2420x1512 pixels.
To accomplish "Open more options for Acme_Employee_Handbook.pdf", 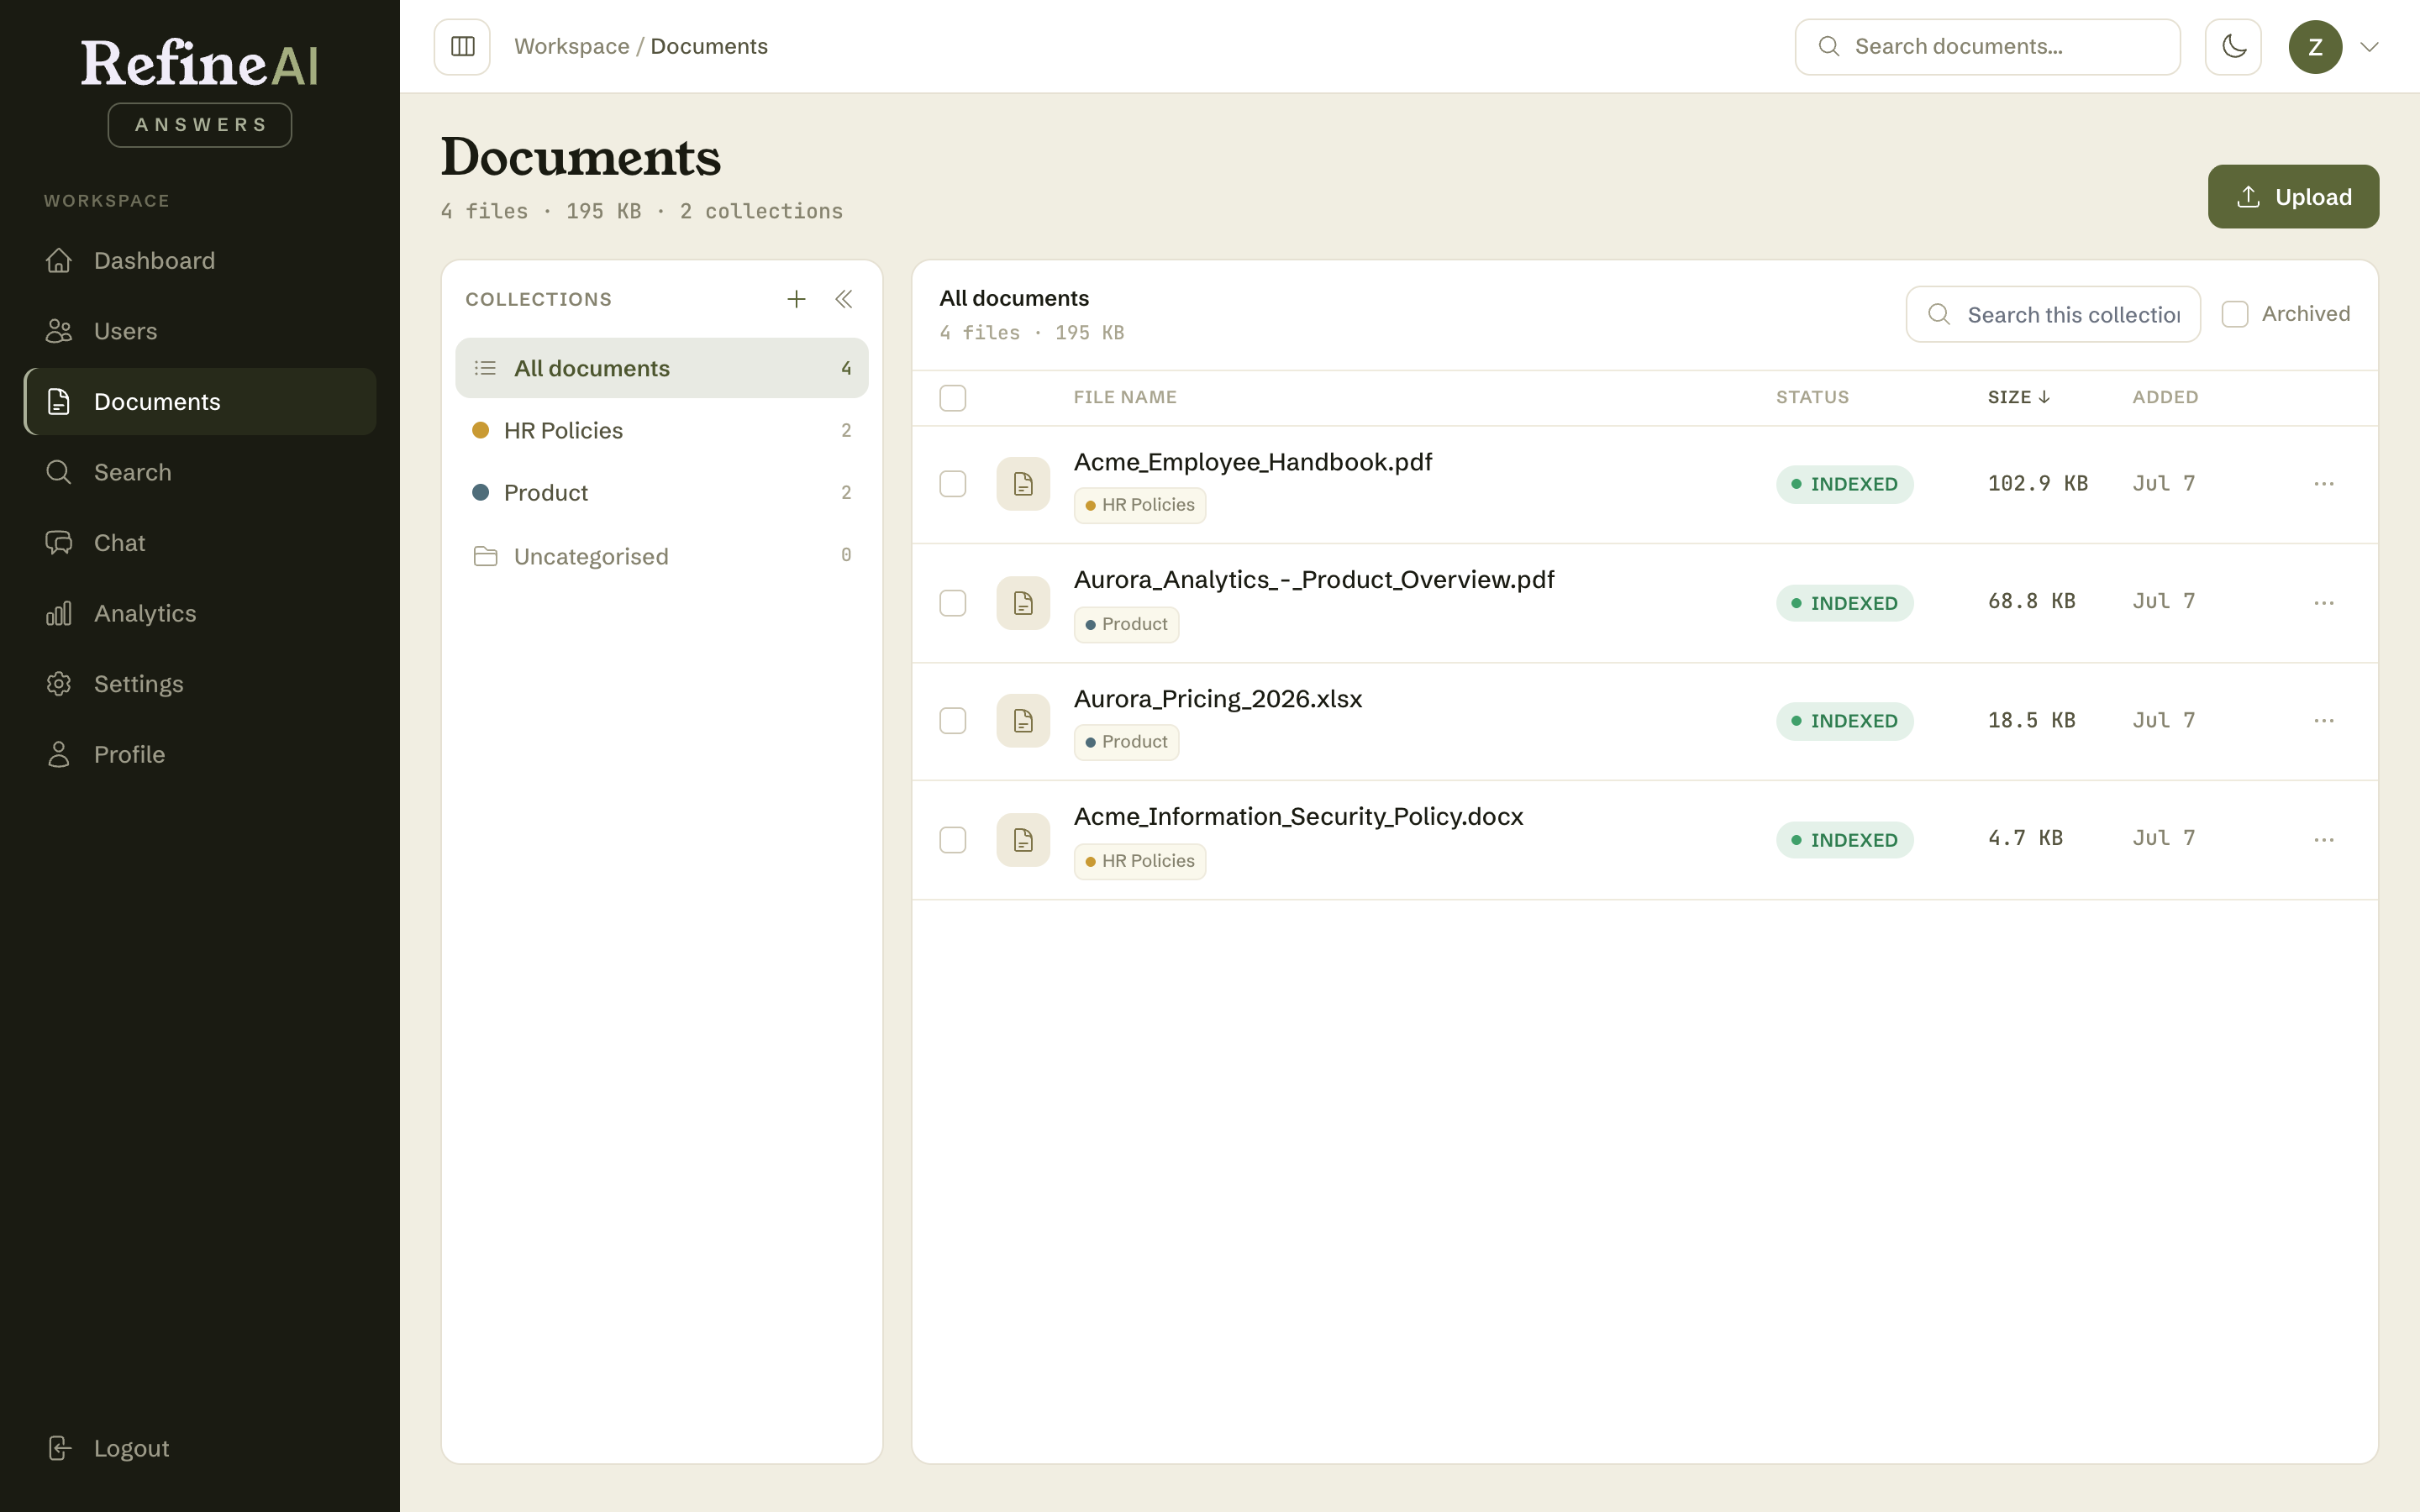I will pos(2324,484).
